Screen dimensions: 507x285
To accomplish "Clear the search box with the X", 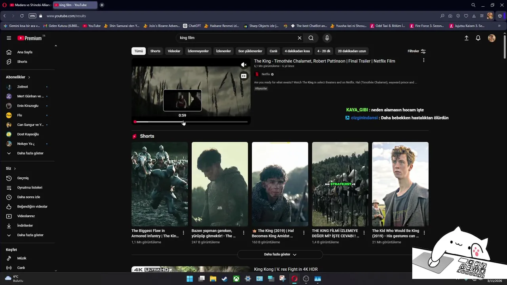I will point(299,38).
